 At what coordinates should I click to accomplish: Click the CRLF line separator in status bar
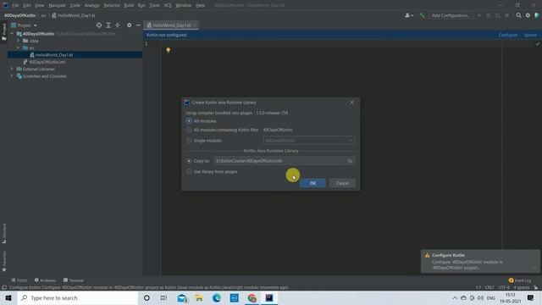pyautogui.click(x=489, y=287)
